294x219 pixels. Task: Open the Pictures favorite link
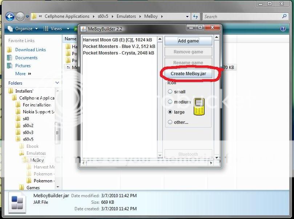23,66
